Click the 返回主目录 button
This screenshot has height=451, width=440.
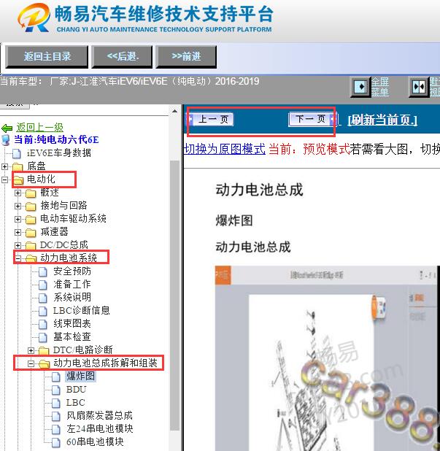point(47,56)
